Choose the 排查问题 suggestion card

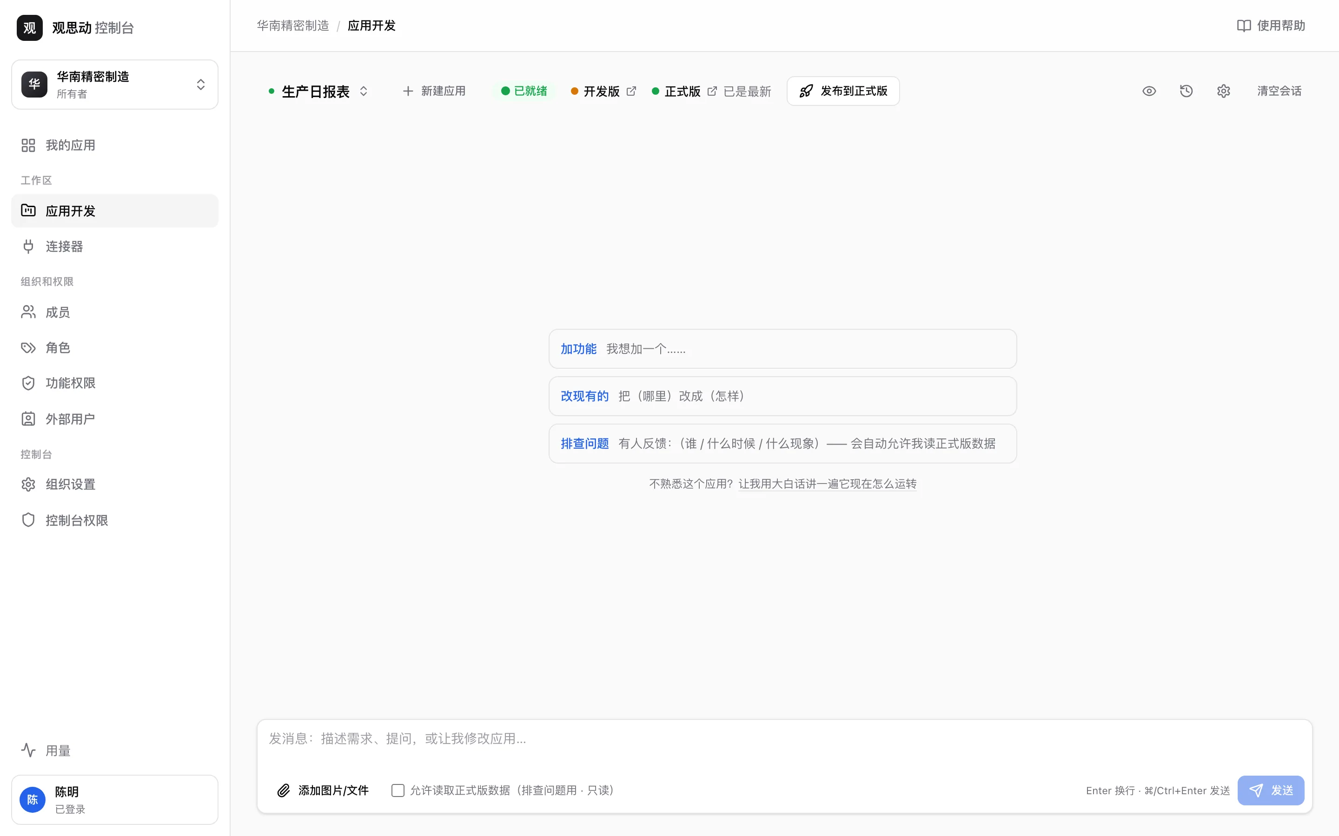[x=782, y=444]
